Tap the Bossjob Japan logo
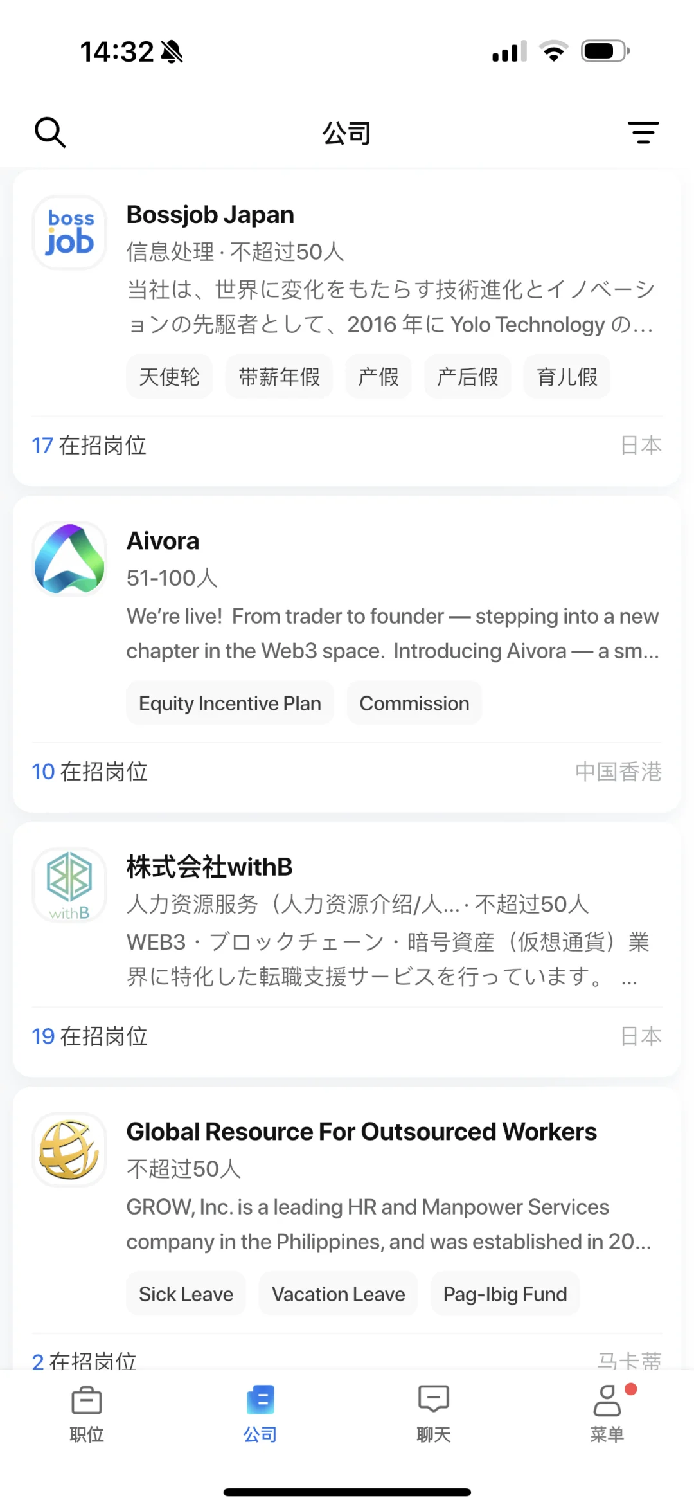The image size is (694, 1509). tap(69, 232)
